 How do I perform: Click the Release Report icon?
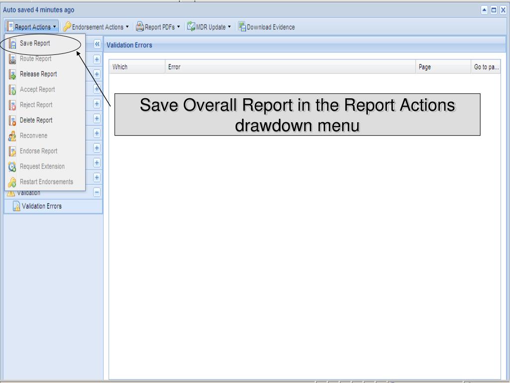point(12,74)
